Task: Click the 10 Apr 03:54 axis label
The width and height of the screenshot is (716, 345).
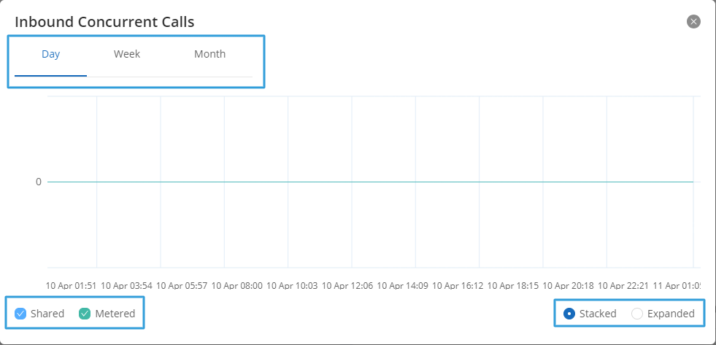Action: click(x=126, y=286)
